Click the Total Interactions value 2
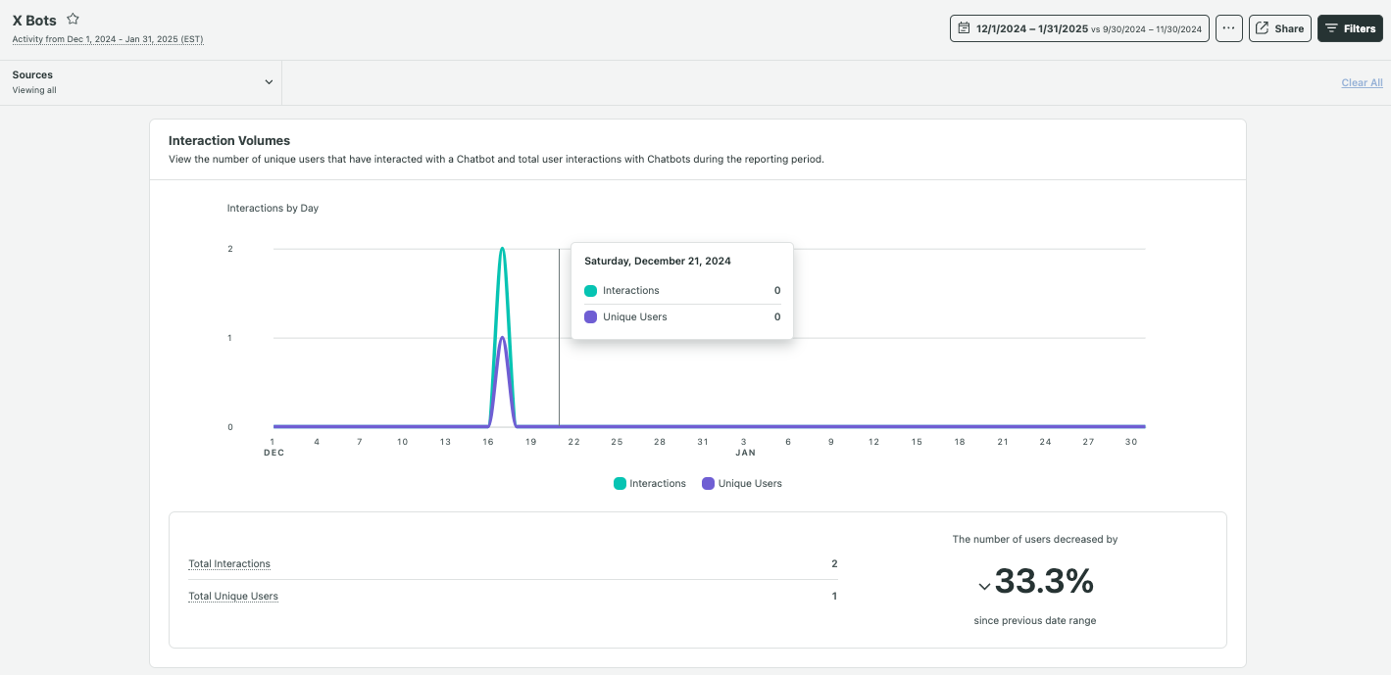This screenshot has width=1391, height=675. pyautogui.click(x=834, y=563)
